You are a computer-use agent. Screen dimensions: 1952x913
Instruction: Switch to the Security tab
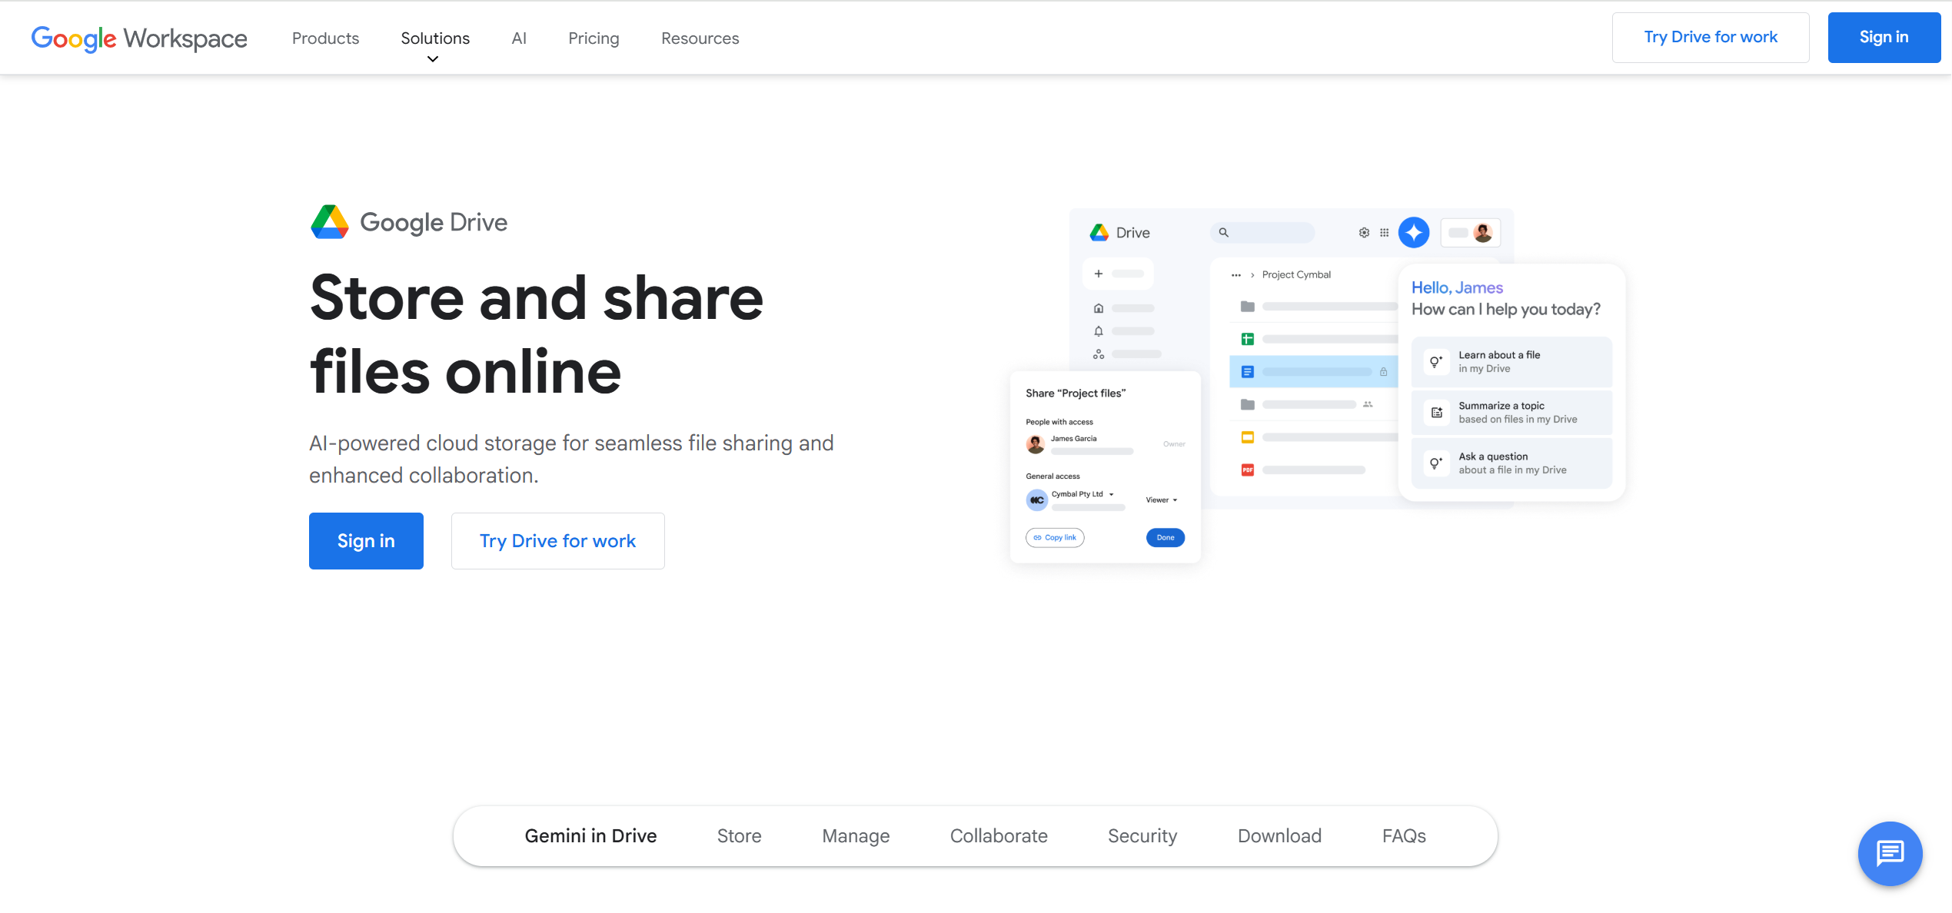(1142, 836)
